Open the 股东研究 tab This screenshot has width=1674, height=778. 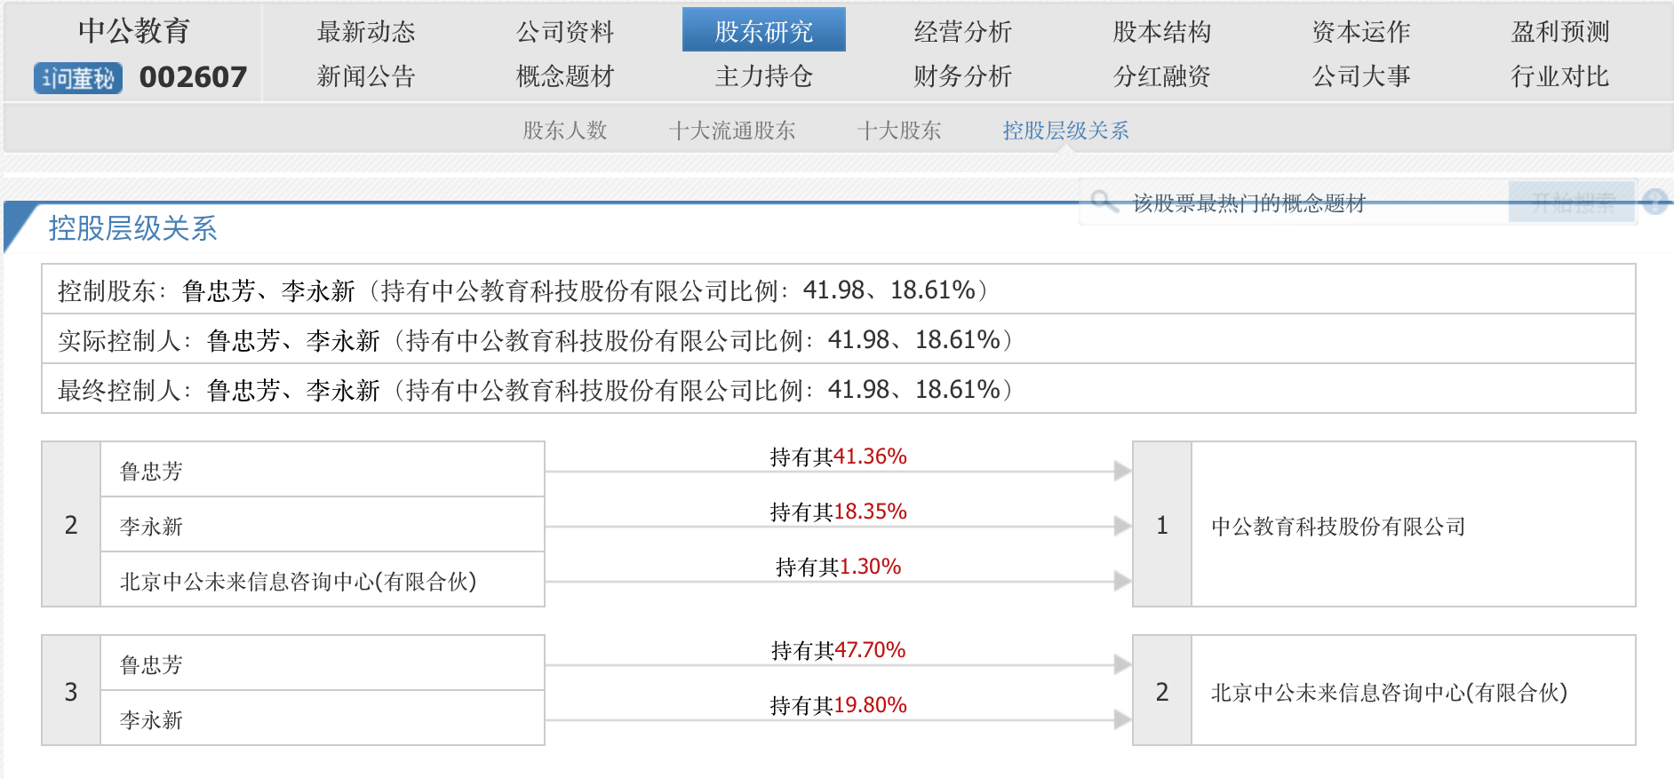click(x=763, y=31)
